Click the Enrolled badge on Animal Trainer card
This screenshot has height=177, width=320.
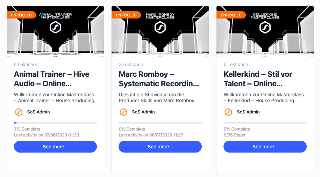[x=21, y=15]
